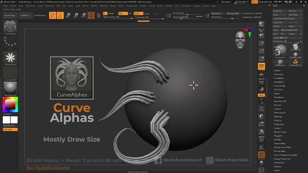Open the Preferences menu
The height and width of the screenshot is (173, 308).
(131, 6)
